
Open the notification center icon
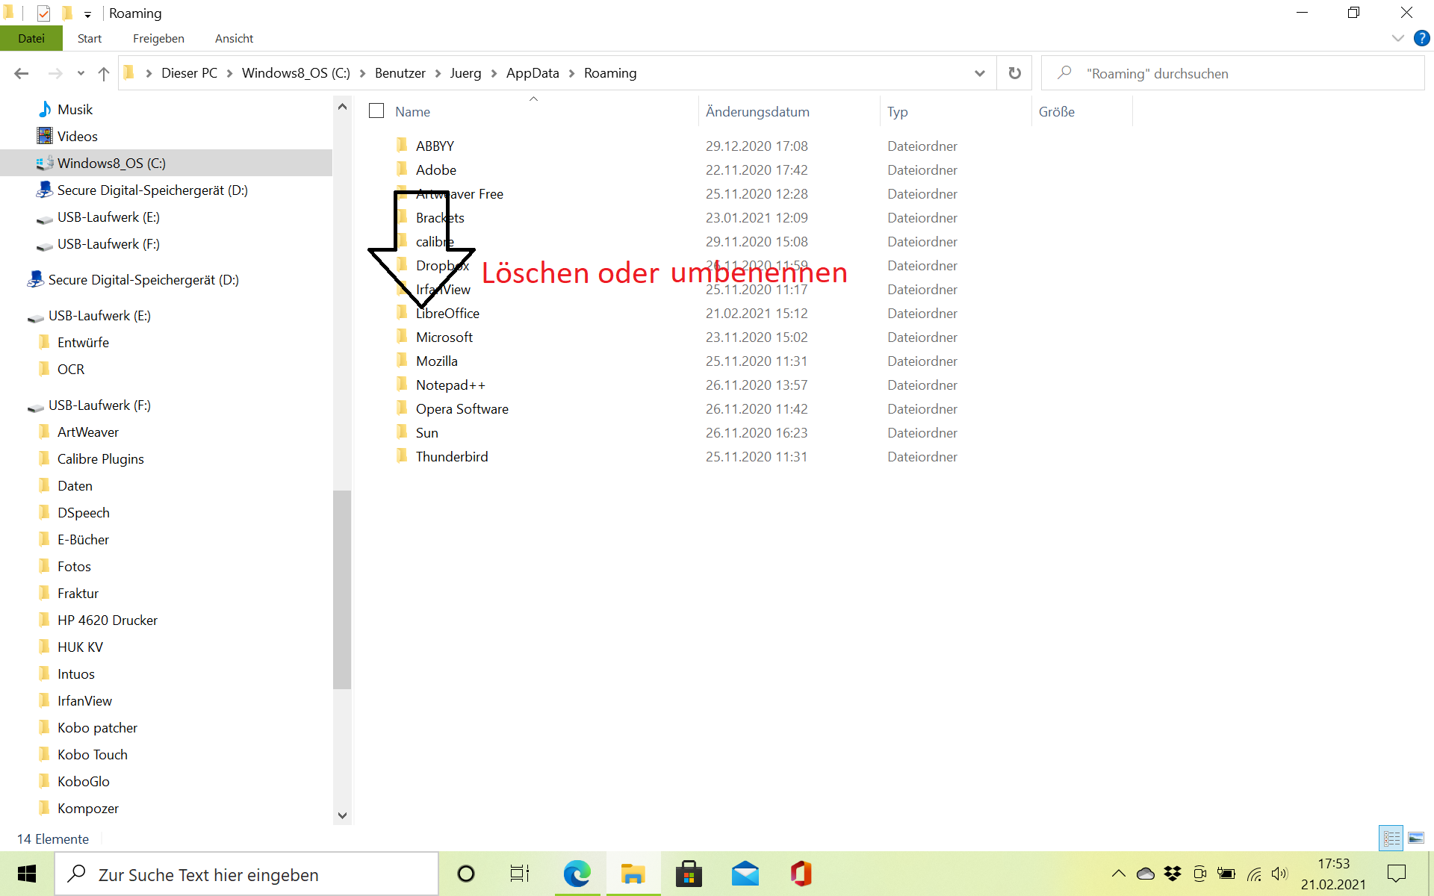point(1396,874)
